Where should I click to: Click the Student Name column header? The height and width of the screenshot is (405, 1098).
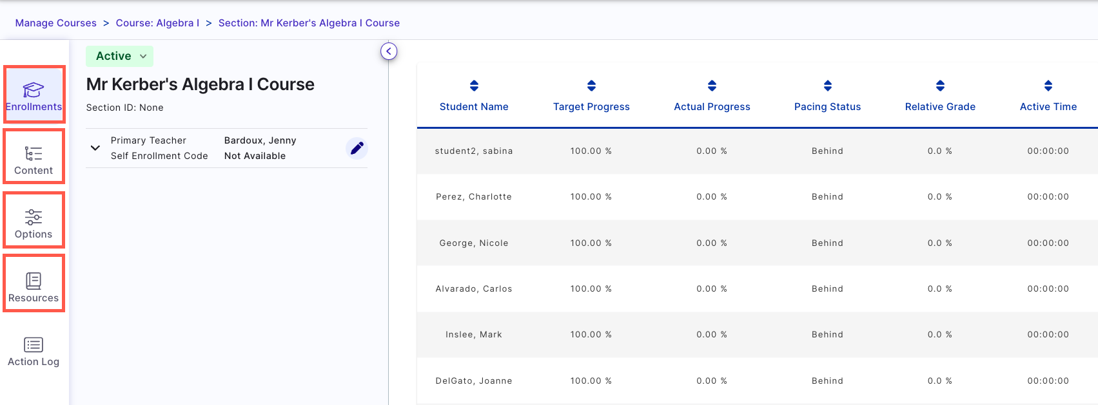474,107
